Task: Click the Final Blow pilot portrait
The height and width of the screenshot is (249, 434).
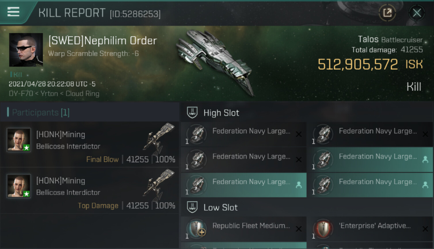Action: [x=19, y=140]
